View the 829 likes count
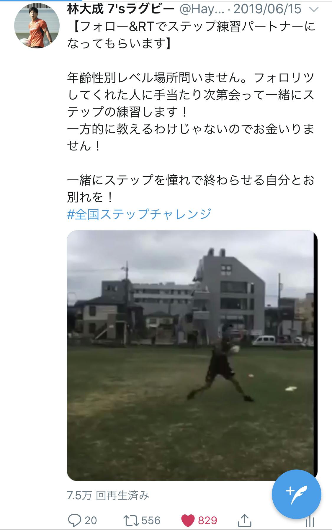The image size is (332, 530). coord(207,521)
